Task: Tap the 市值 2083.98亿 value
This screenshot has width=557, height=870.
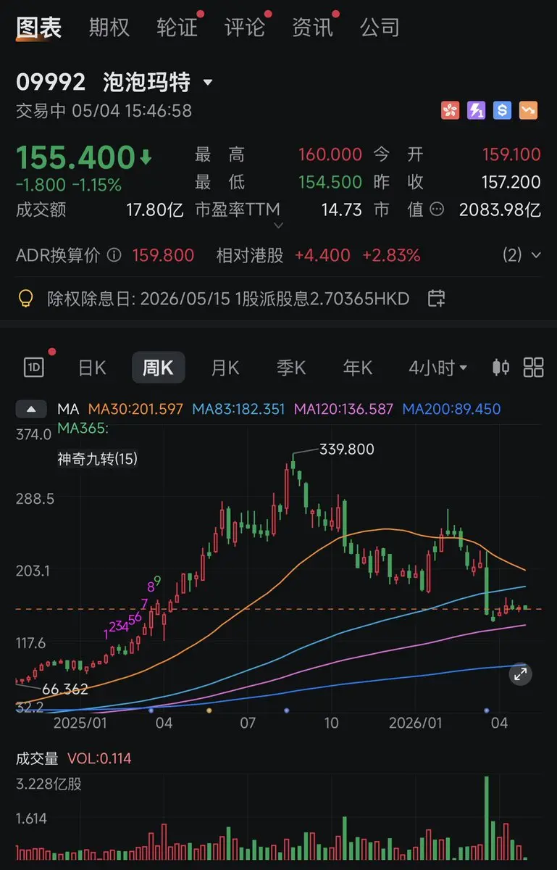Action: click(x=500, y=210)
